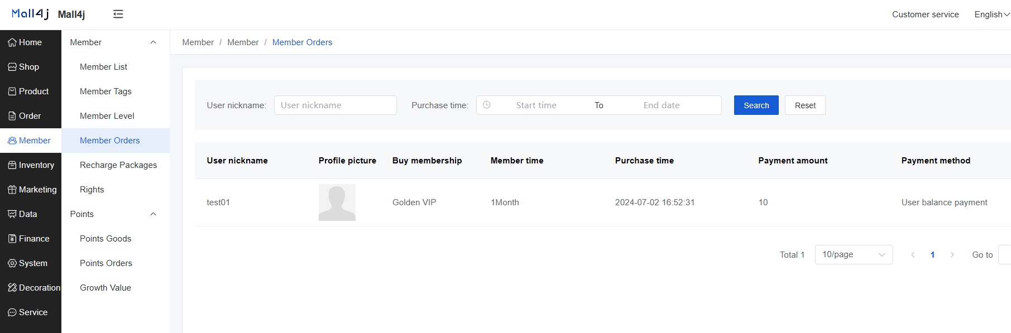The image size is (1011, 333).
Task: Open Points Orders submenu item
Action: [x=116, y=263]
